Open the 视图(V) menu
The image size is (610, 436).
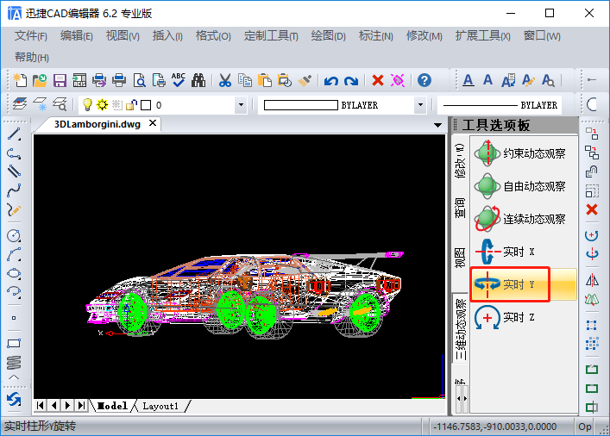pyautogui.click(x=123, y=36)
